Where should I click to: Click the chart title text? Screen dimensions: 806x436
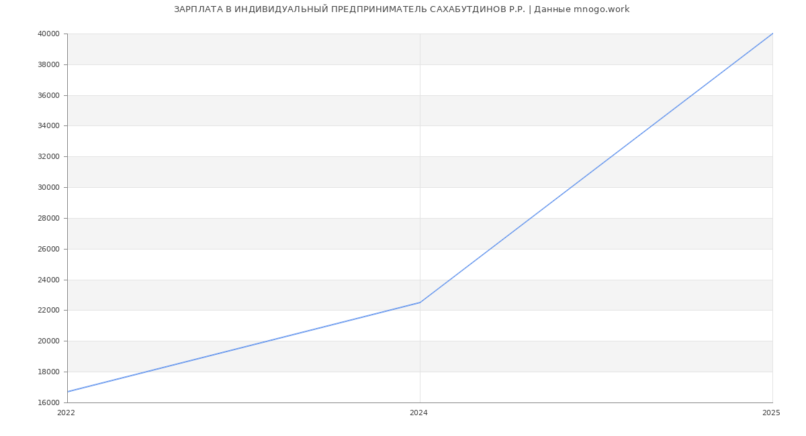click(x=402, y=9)
